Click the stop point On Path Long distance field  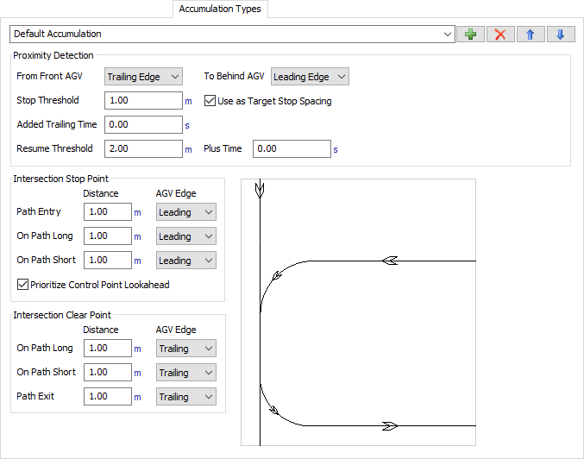pyautogui.click(x=107, y=236)
